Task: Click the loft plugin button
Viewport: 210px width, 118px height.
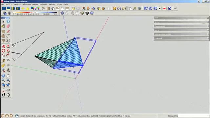Action: tap(176, 9)
